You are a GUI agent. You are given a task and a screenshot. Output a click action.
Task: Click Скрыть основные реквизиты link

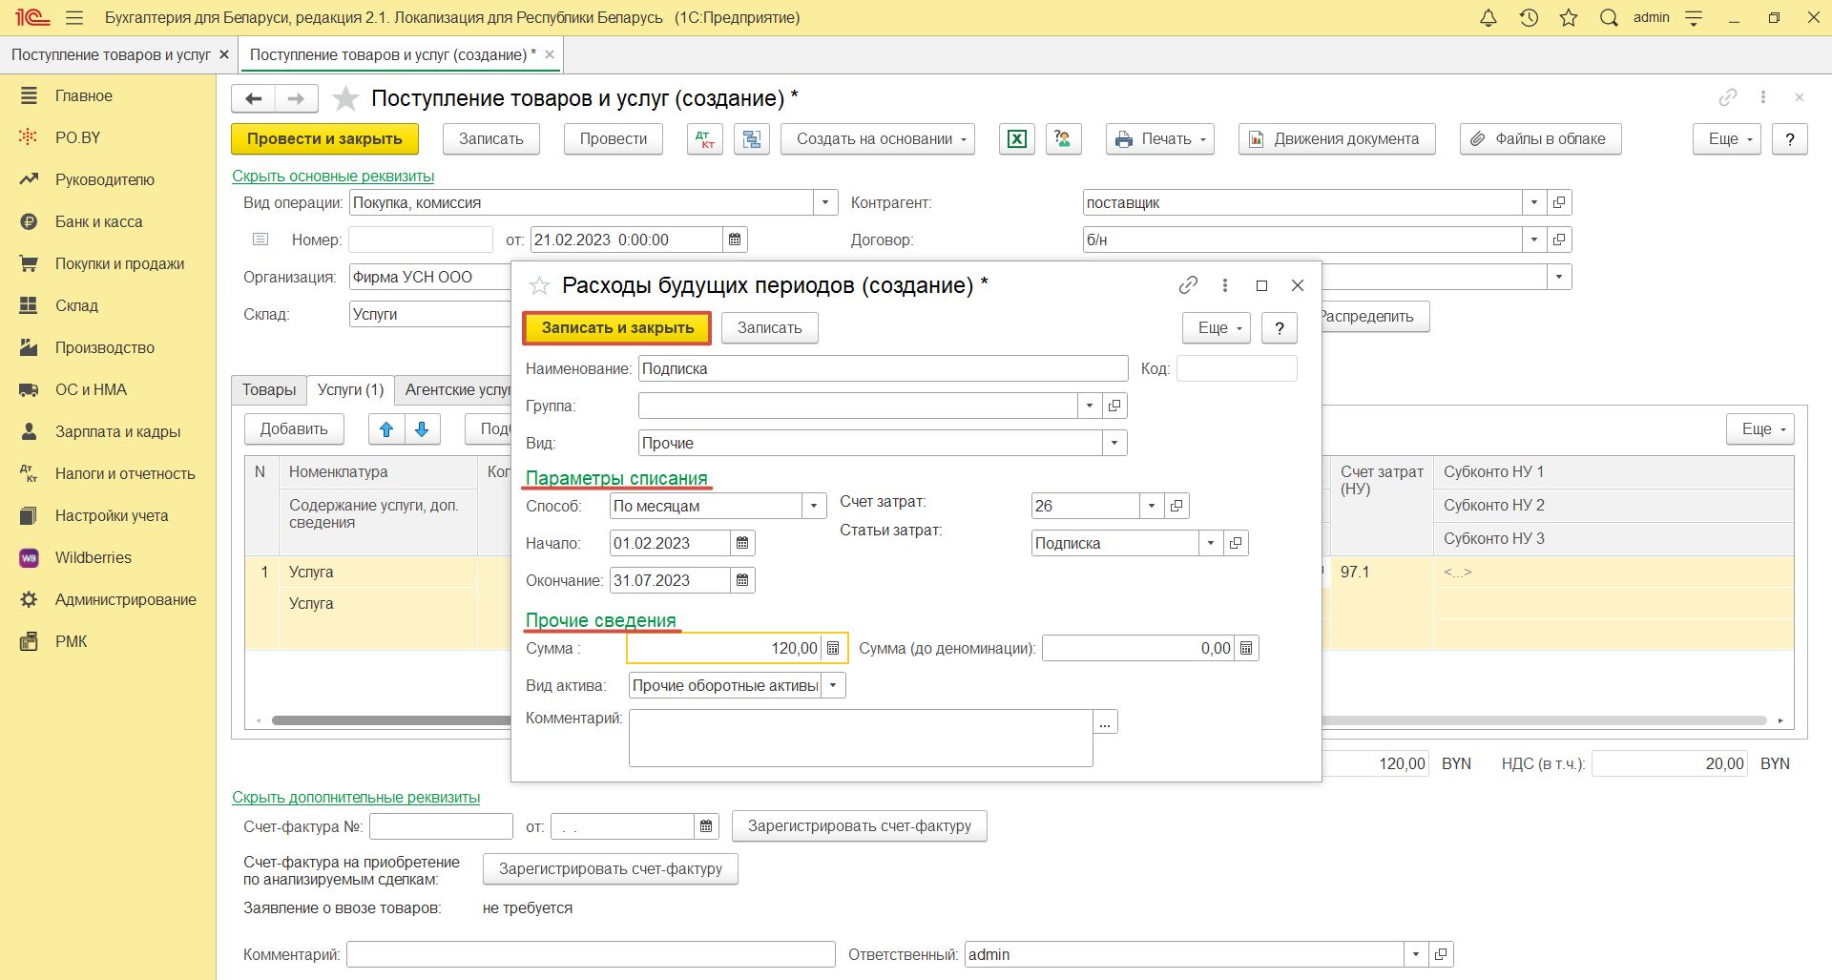[x=333, y=177]
